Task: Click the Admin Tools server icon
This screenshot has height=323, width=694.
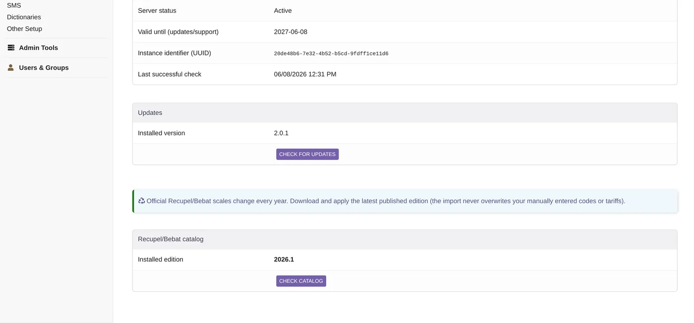Action: (x=11, y=48)
